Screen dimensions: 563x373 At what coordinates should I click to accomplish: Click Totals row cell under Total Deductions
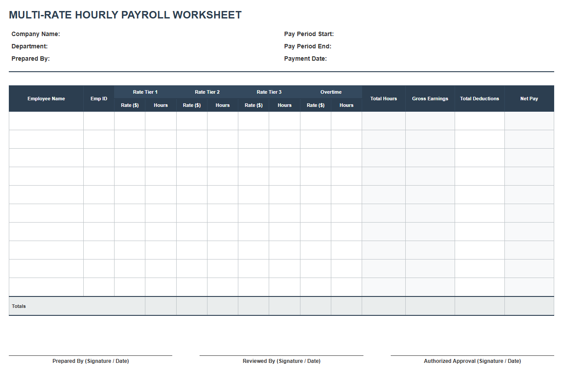pos(480,306)
